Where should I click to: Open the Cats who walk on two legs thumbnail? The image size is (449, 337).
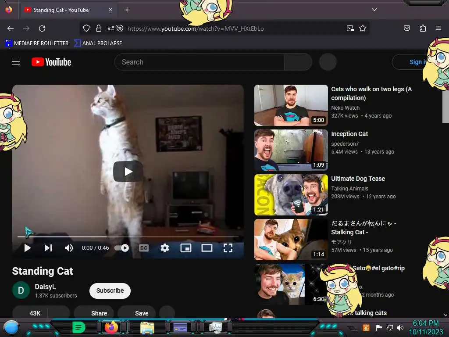[291, 105]
